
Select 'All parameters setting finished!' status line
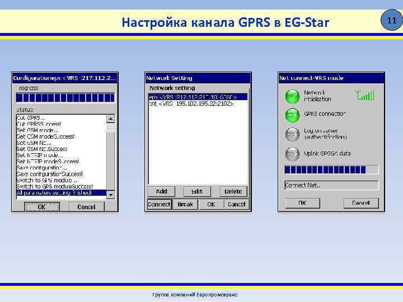(61, 192)
